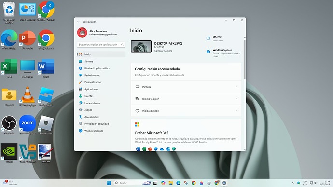Open the ESP LAA keyboard language indicator
333x187 pixels.
point(305,183)
